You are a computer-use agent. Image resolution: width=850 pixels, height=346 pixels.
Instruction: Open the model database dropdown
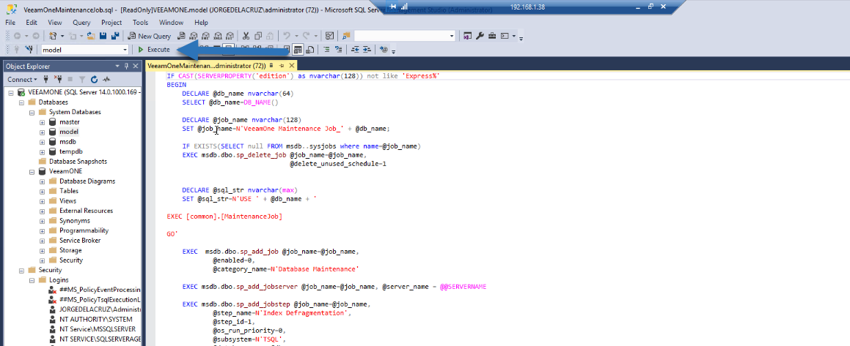125,50
